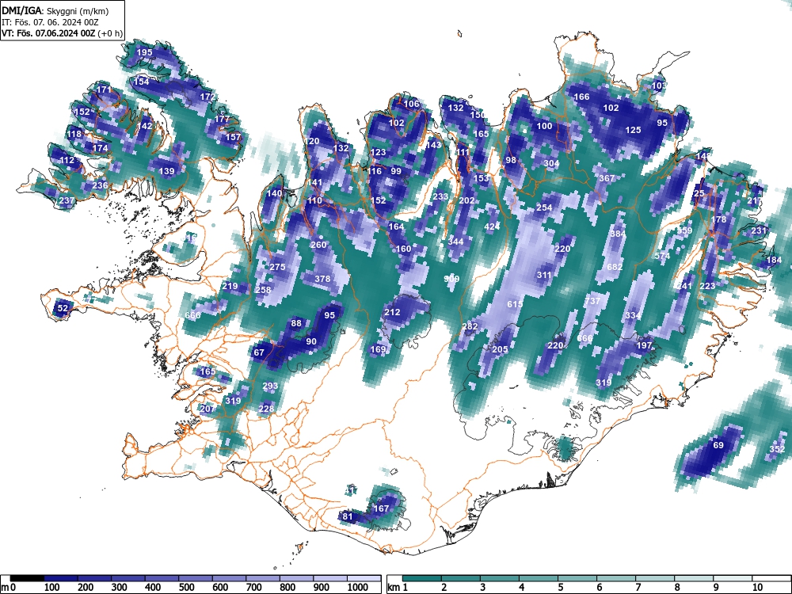
Task: Click the visibility value 195 in Westfjords
Action: (144, 52)
